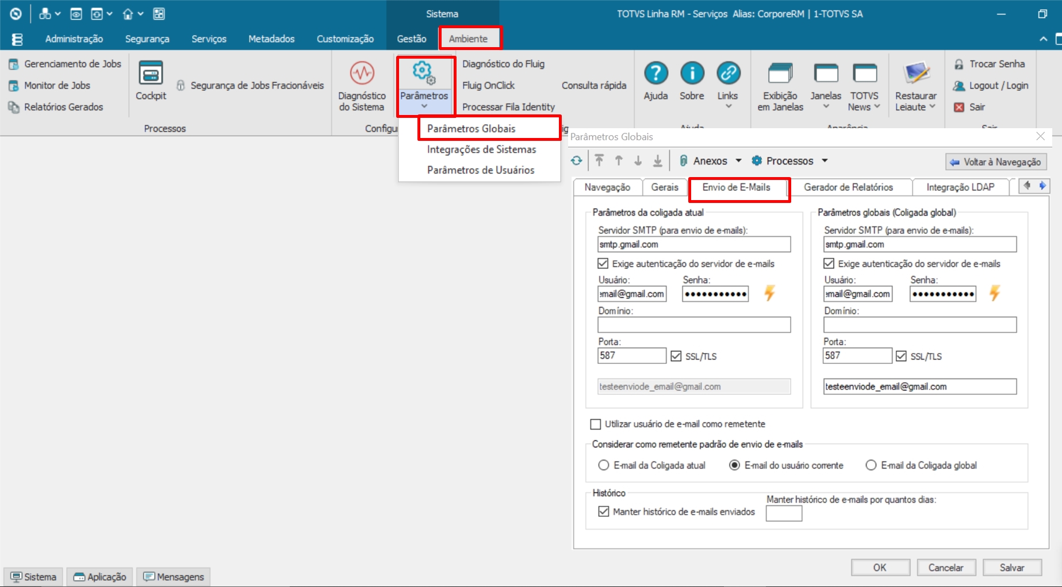Go to last record arrow
This screenshot has height=587, width=1062.
[658, 161]
